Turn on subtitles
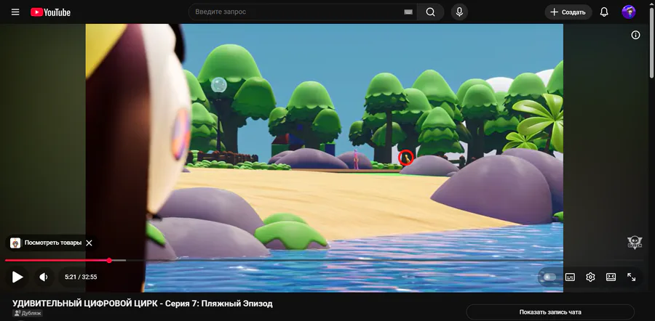The height and width of the screenshot is (321, 655). click(570, 277)
